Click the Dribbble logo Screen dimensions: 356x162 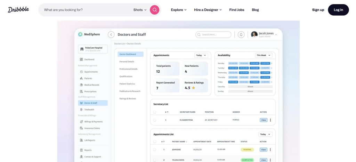18,10
